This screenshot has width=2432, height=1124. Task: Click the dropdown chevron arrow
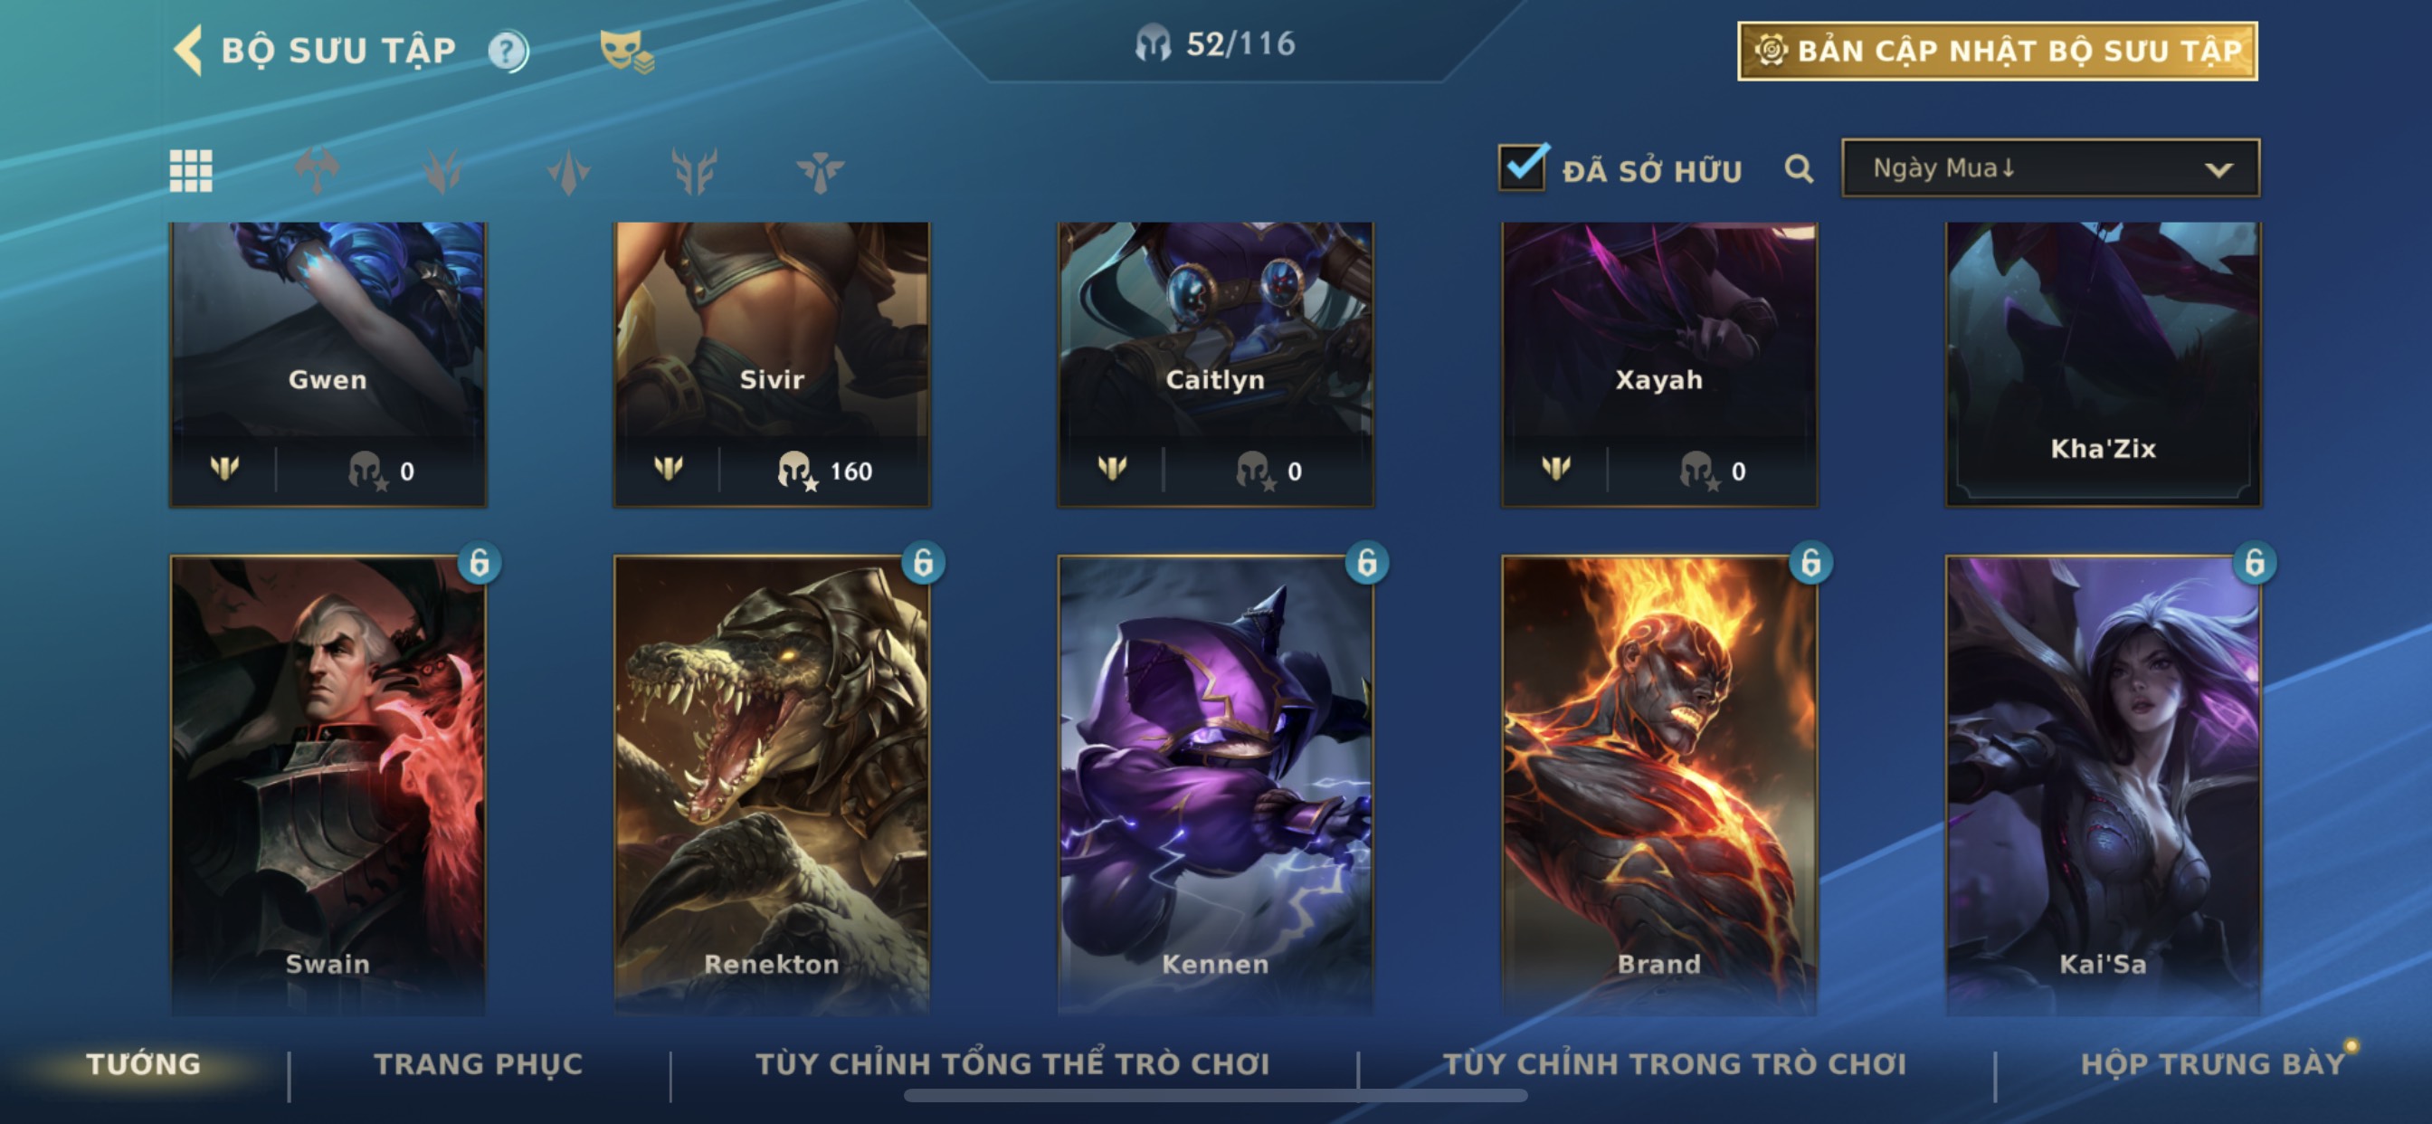coord(2218,170)
